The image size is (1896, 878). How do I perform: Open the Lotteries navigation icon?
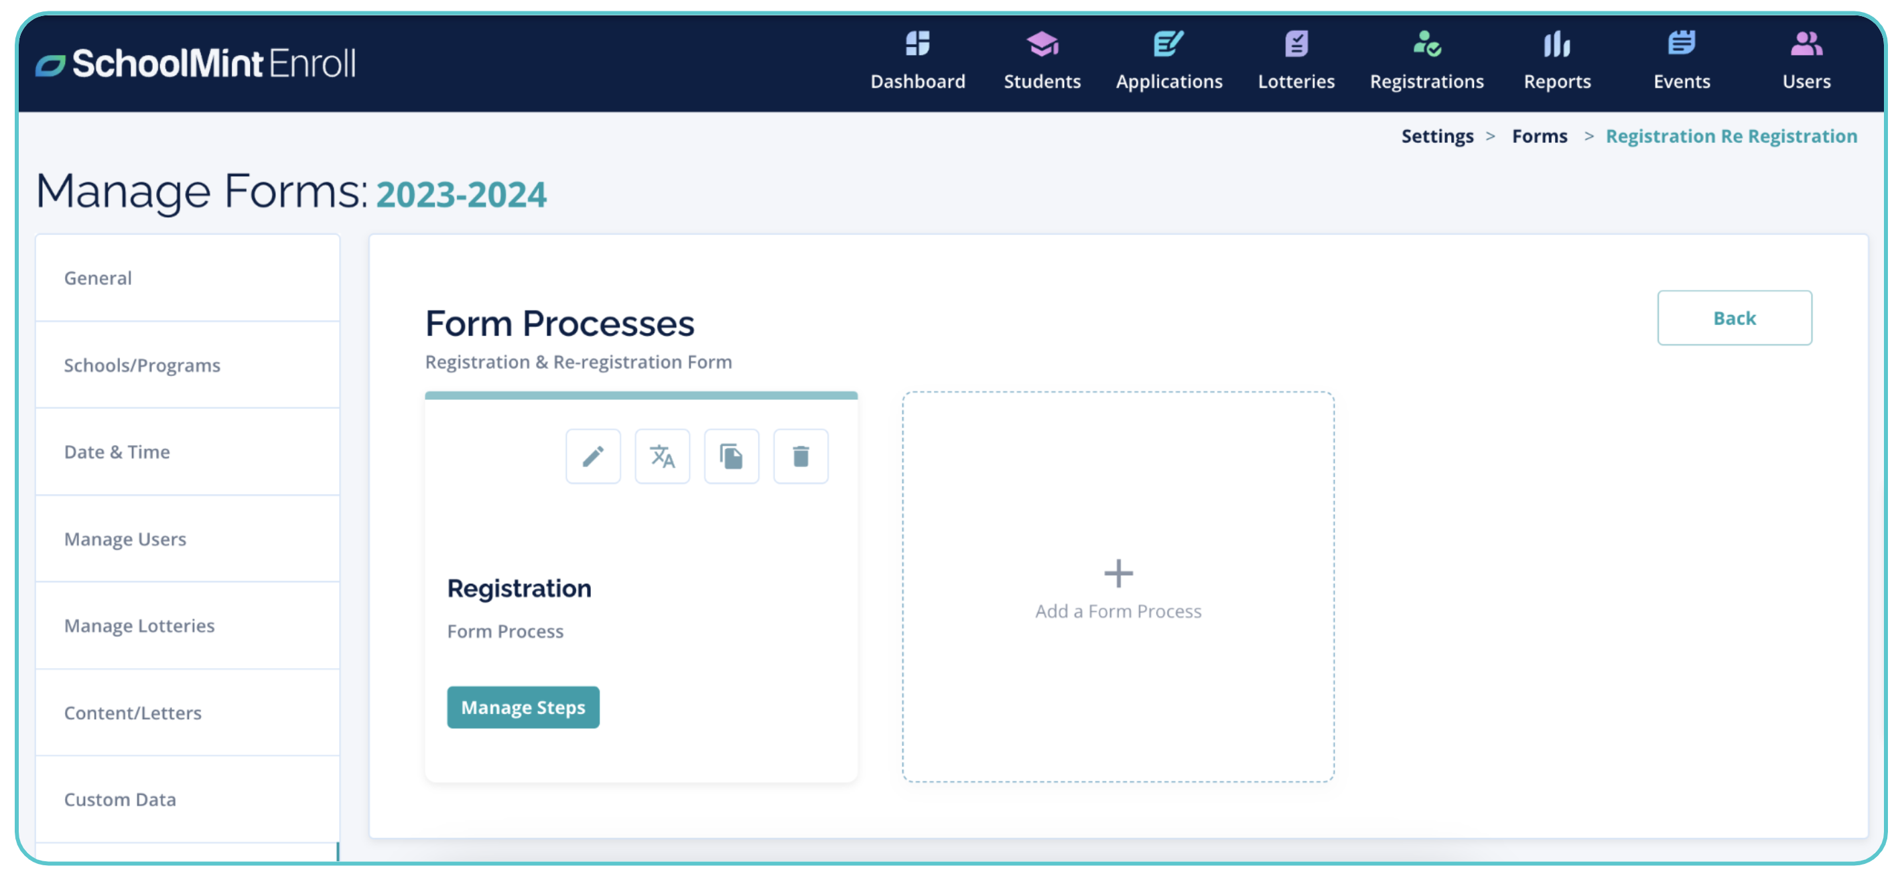[x=1296, y=44]
